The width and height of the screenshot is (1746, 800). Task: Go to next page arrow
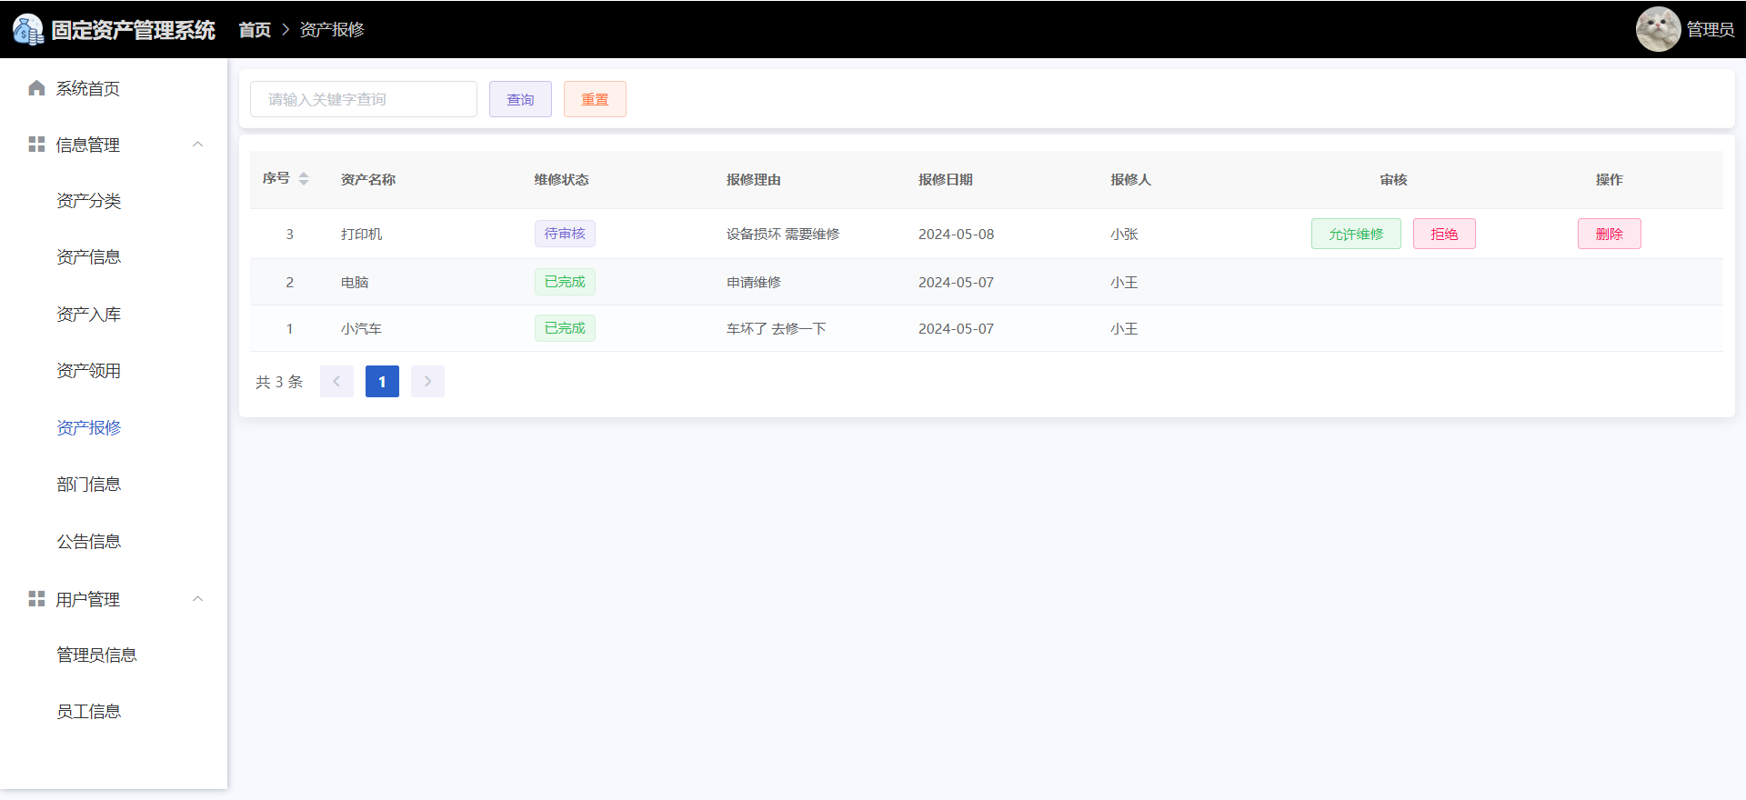point(427,382)
